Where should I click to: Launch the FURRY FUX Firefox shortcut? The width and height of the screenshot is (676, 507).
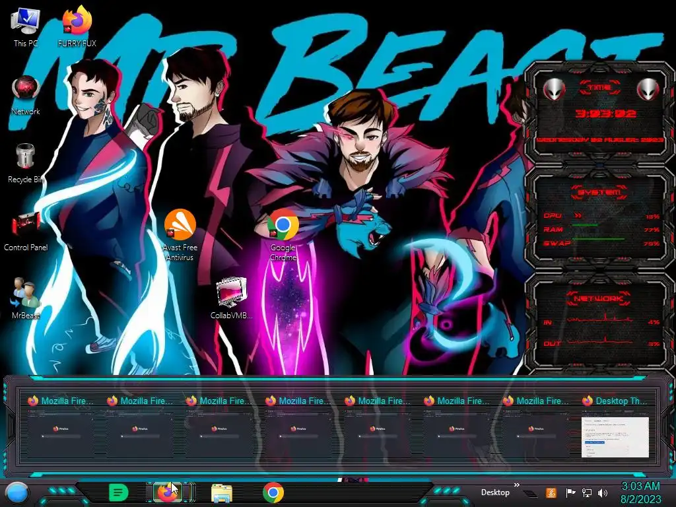tap(77, 26)
